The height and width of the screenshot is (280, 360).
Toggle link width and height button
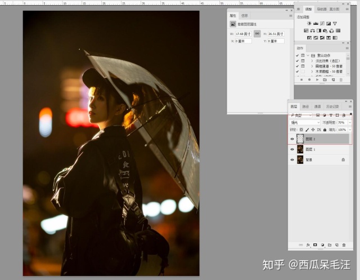click(257, 34)
